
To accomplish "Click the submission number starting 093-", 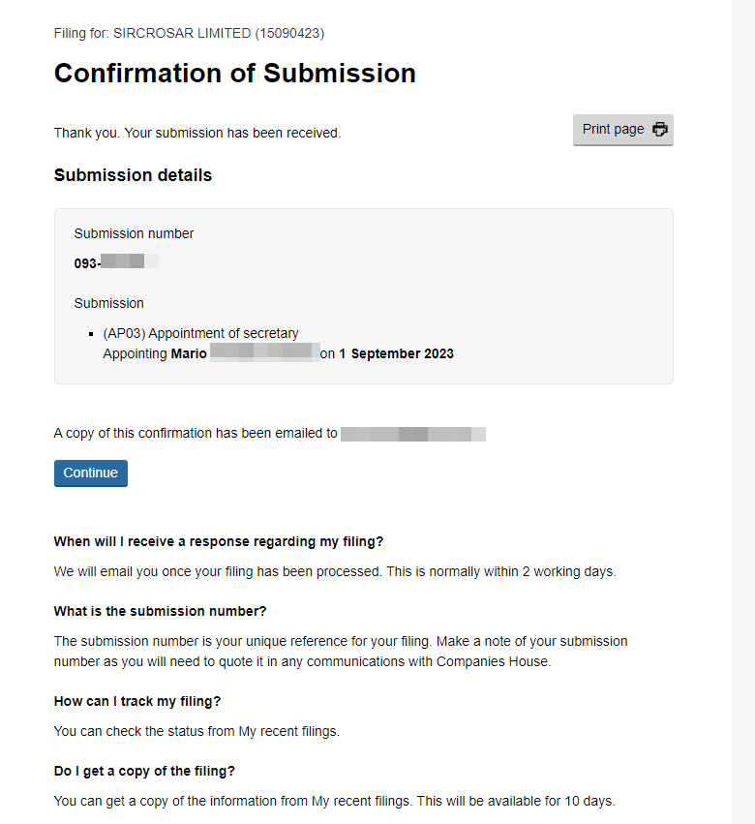I will pyautogui.click(x=116, y=262).
